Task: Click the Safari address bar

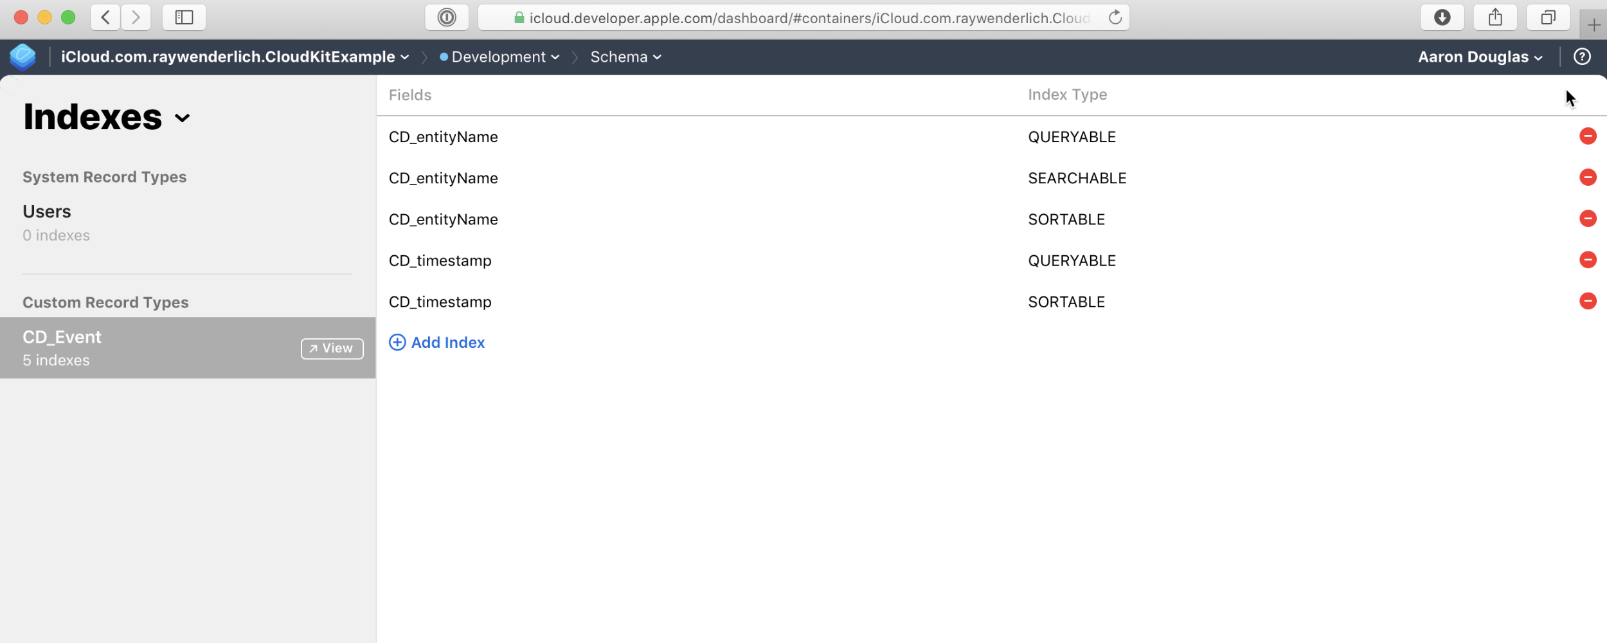Action: [803, 17]
